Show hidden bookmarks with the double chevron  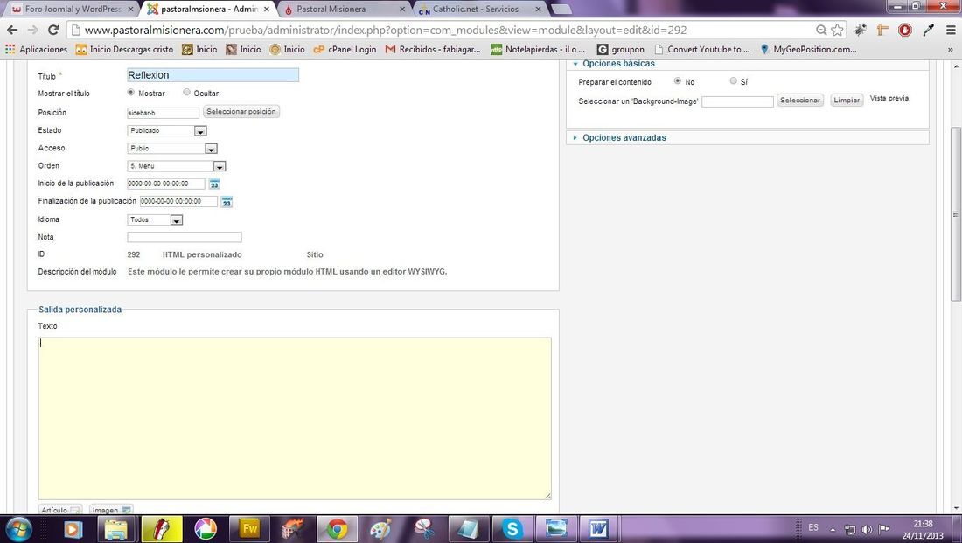click(951, 49)
